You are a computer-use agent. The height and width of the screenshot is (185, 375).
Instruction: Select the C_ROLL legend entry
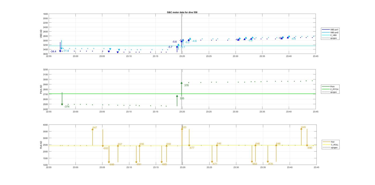click(331, 145)
